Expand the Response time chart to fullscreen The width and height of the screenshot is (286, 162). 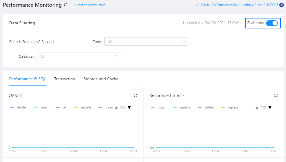276,96
